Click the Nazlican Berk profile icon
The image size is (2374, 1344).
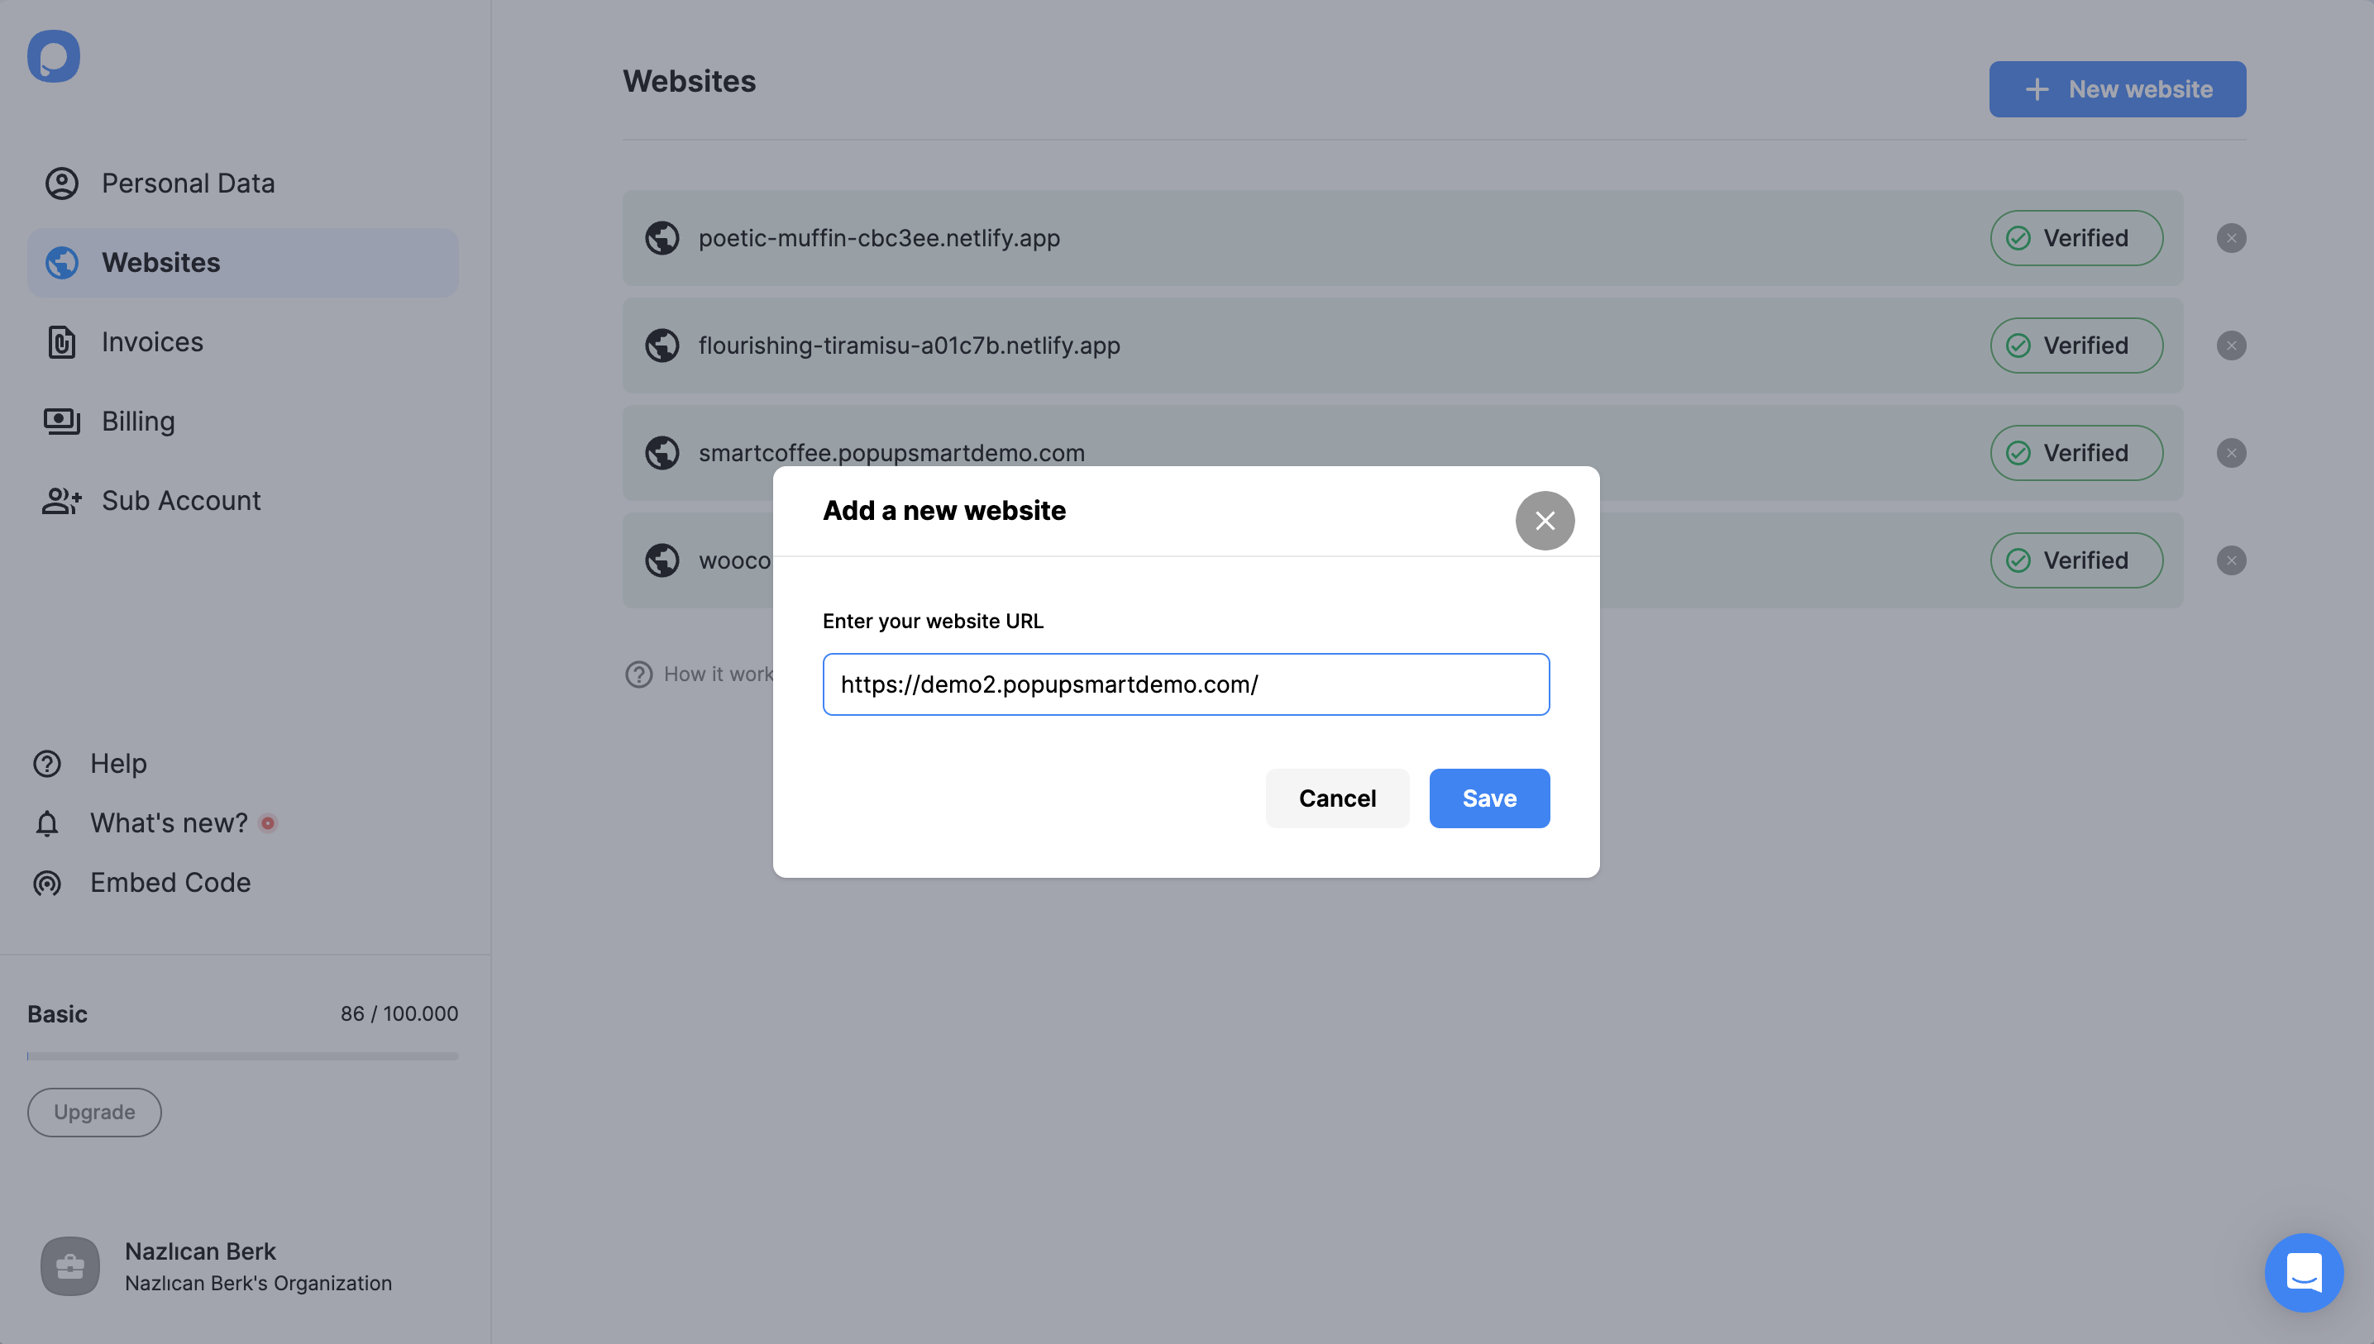tap(70, 1265)
